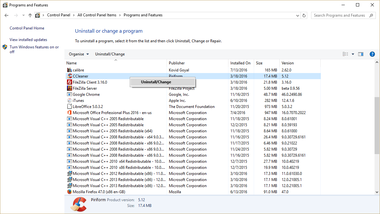Click the LibreOffice 5.0.3.2 icon
The image size is (380, 214).
coord(69,107)
